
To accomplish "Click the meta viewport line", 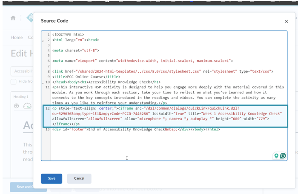I will 143,61.
